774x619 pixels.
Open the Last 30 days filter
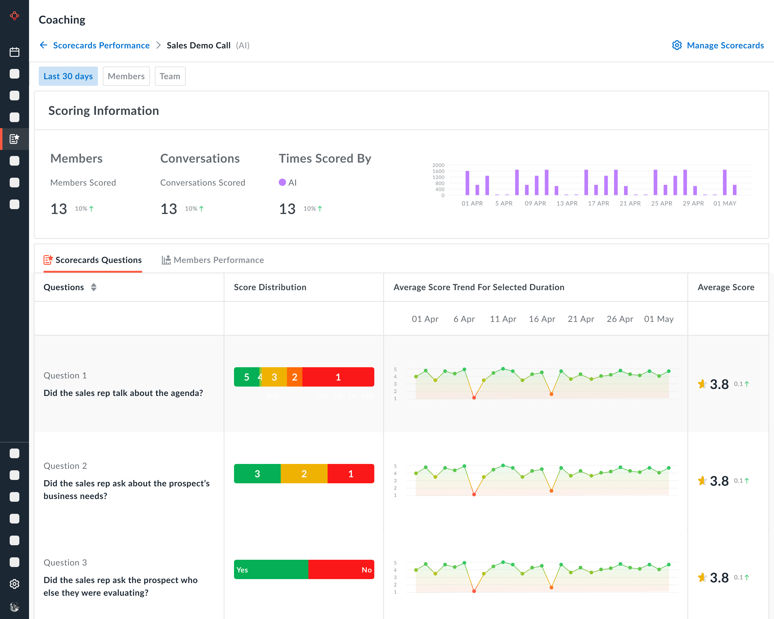tap(68, 76)
